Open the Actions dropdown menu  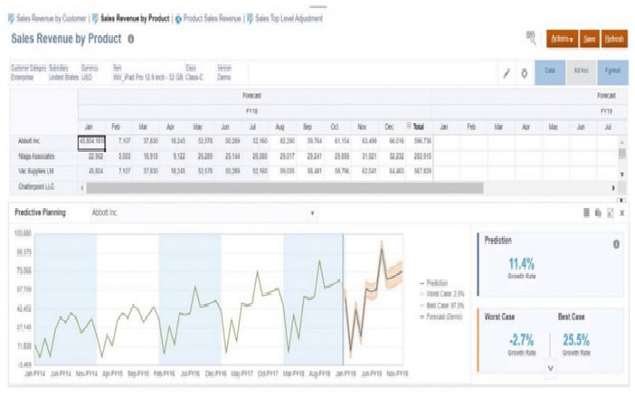[x=561, y=39]
